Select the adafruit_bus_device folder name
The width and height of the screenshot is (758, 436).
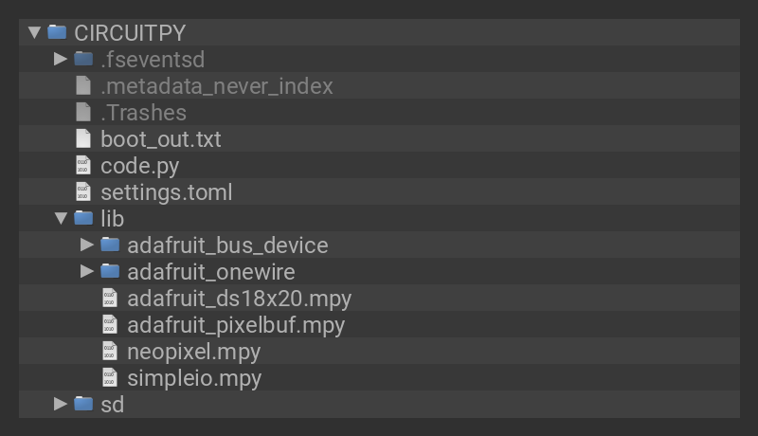(x=227, y=245)
